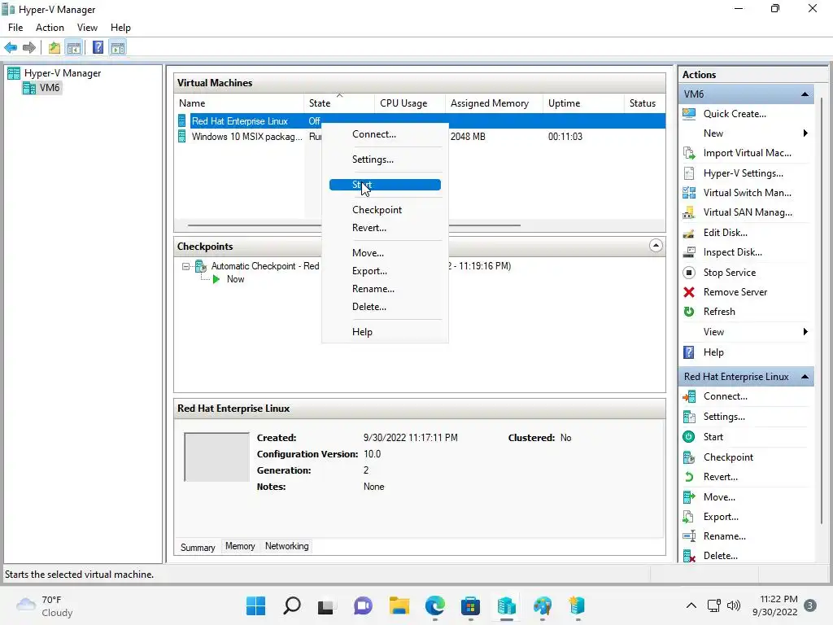Screen dimensions: 833x625
Task: Click the Stop Service icon
Action: [689, 273]
